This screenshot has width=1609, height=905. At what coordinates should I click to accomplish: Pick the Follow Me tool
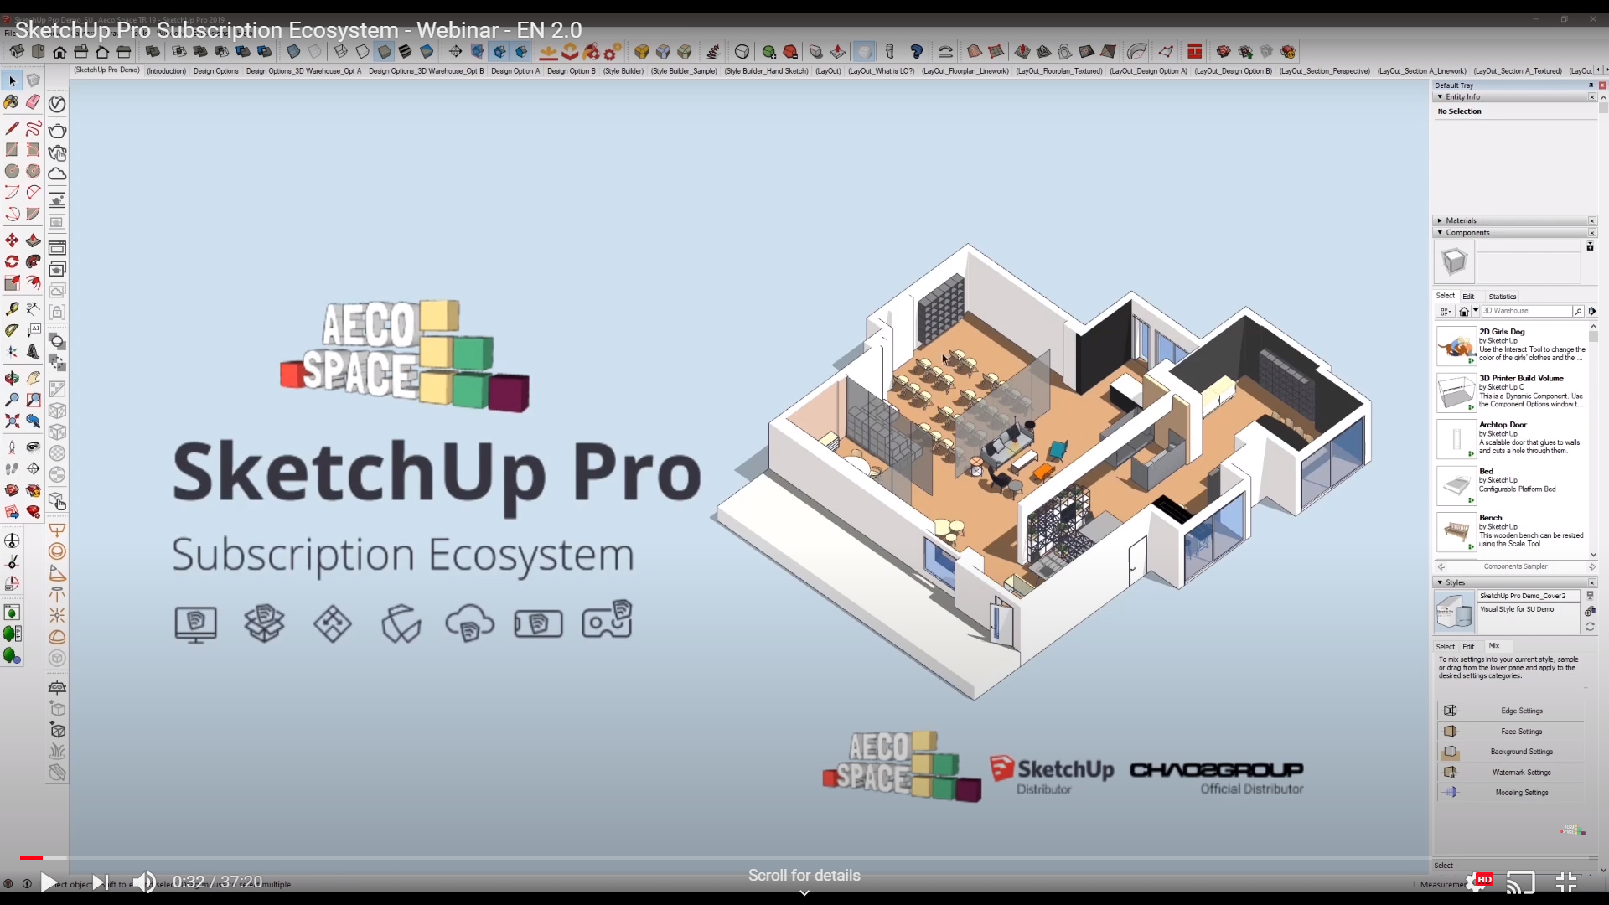[x=33, y=261]
